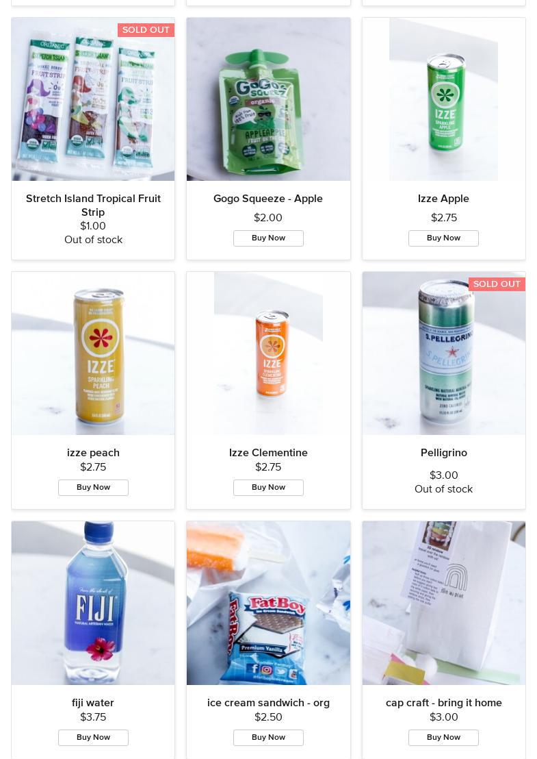View the white craft bag photo

coord(444,603)
